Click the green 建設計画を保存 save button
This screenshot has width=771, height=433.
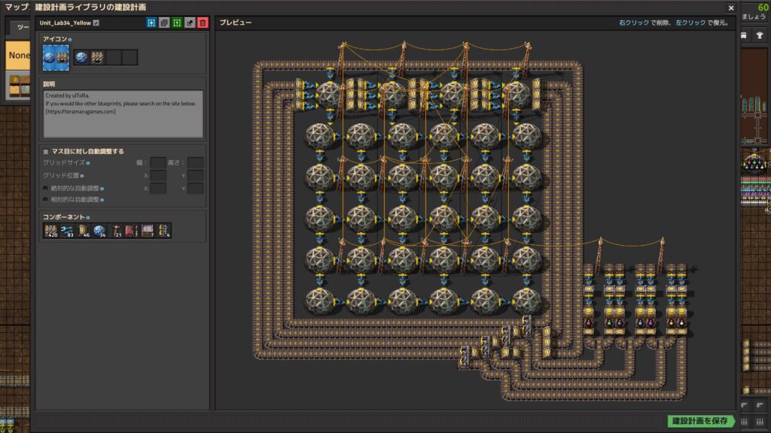(700, 421)
